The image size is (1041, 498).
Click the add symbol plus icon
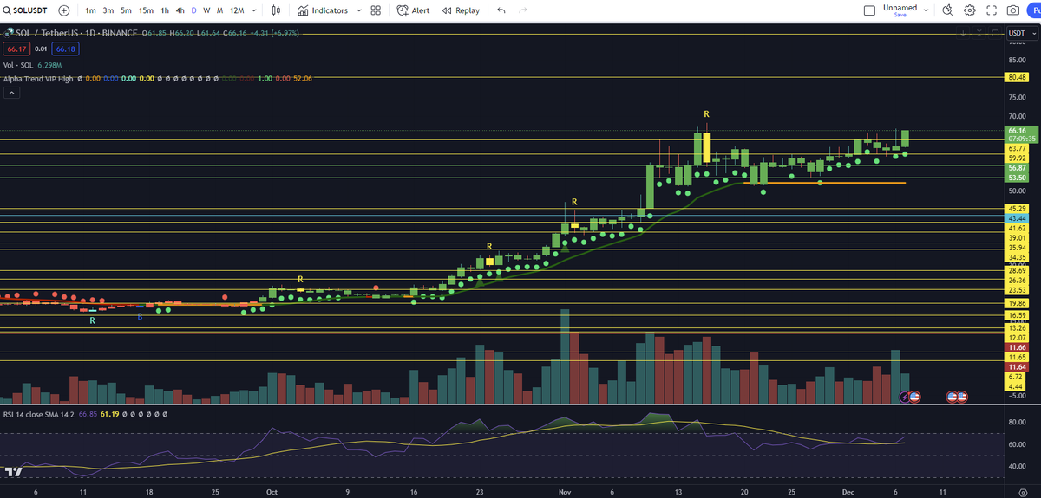pyautogui.click(x=63, y=10)
